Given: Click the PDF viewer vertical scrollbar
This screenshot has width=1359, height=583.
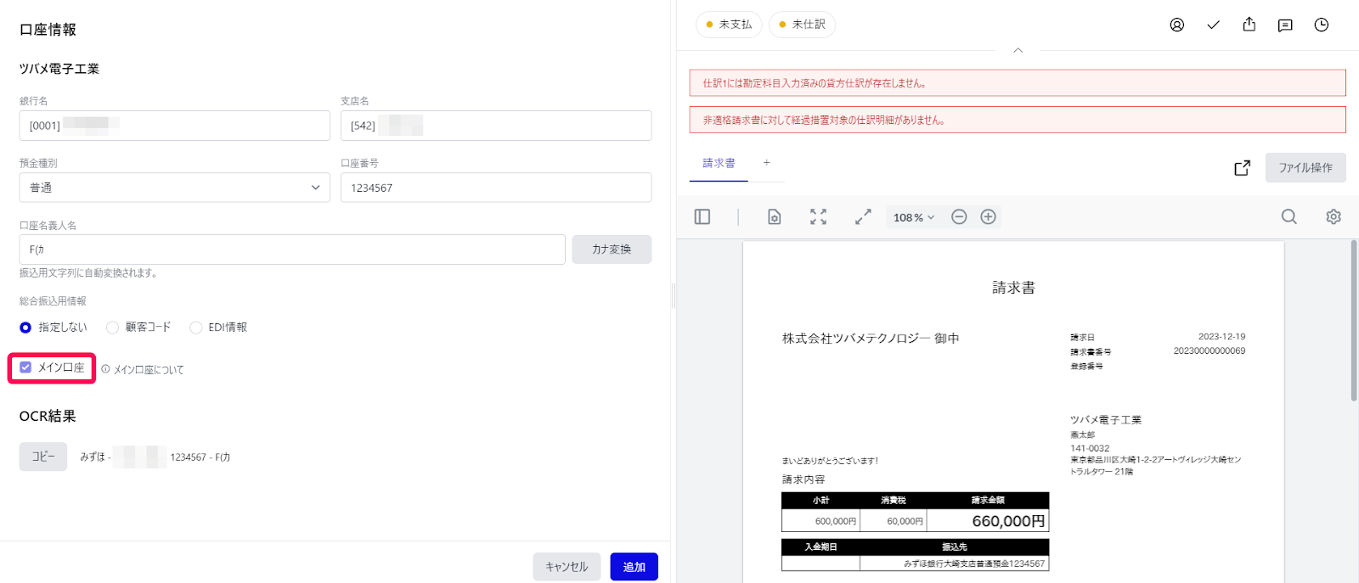Looking at the screenshot, I should [1354, 321].
